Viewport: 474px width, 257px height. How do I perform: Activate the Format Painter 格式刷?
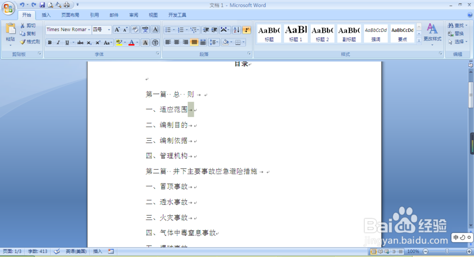(29, 42)
